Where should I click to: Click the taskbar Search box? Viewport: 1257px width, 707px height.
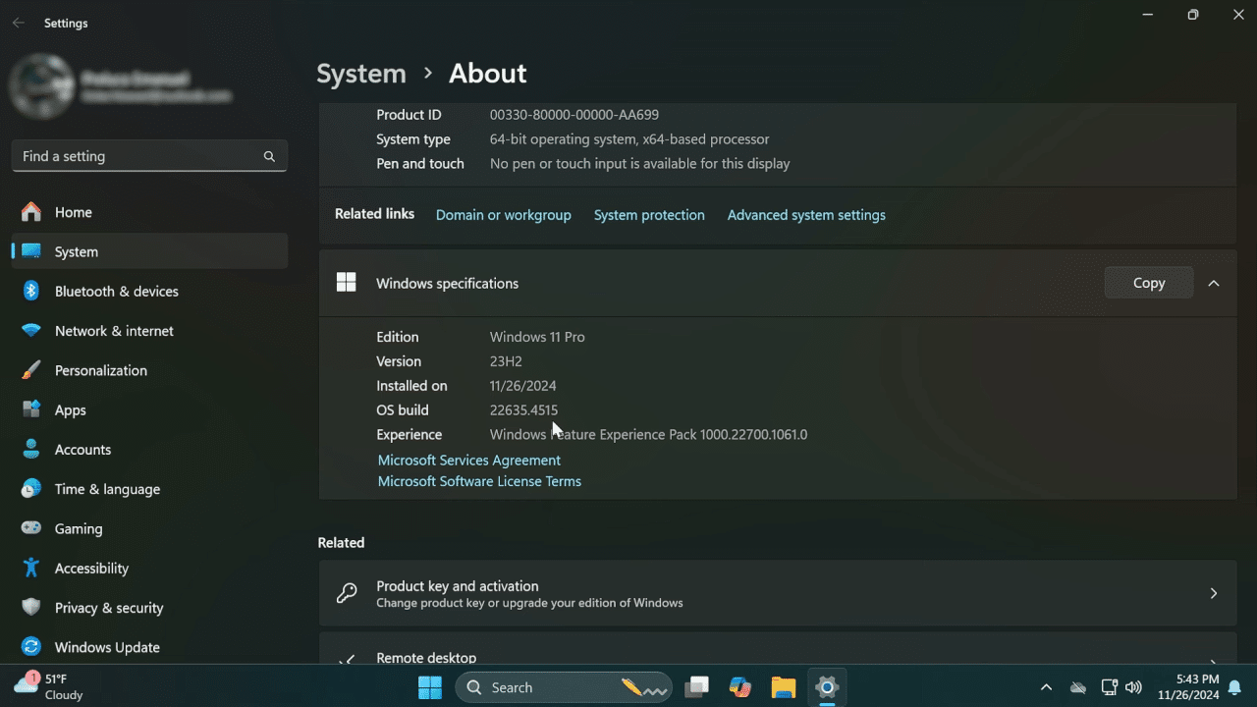[x=564, y=687]
